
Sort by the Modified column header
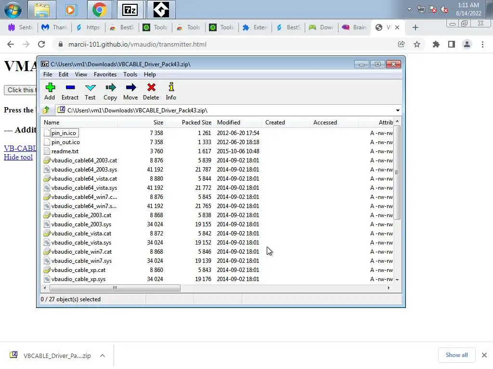pyautogui.click(x=238, y=123)
